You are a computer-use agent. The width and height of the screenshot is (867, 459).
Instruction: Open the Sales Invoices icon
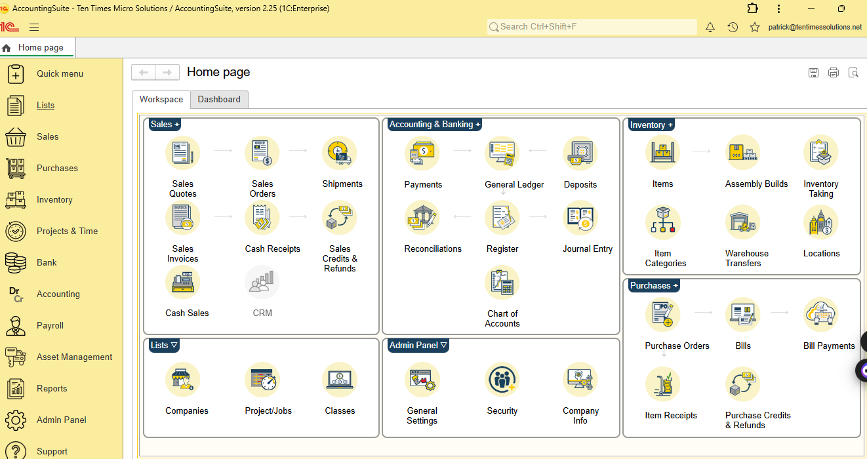183,218
